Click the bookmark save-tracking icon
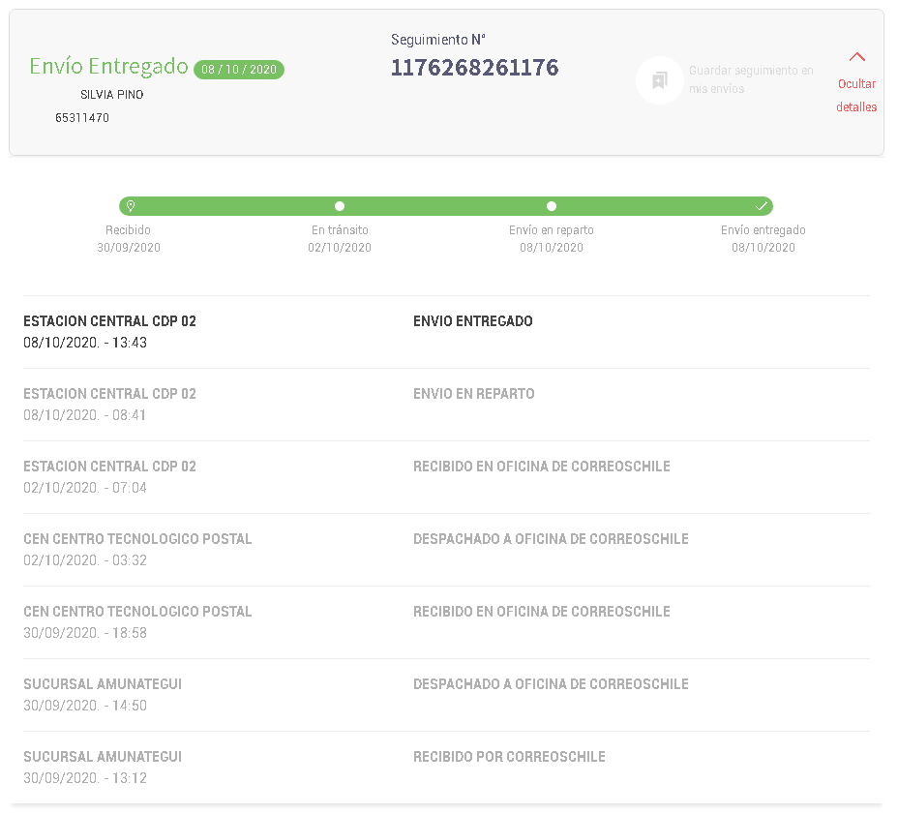The width and height of the screenshot is (898, 814). pos(659,80)
